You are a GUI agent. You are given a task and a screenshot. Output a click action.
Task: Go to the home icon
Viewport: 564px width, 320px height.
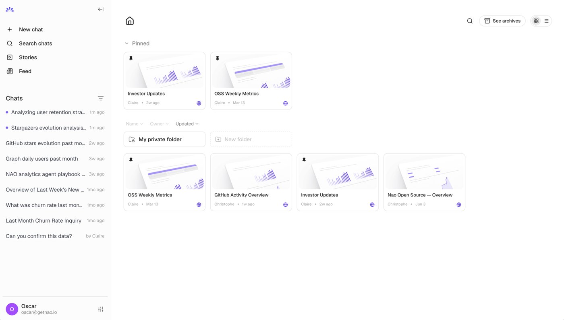pyautogui.click(x=130, y=21)
